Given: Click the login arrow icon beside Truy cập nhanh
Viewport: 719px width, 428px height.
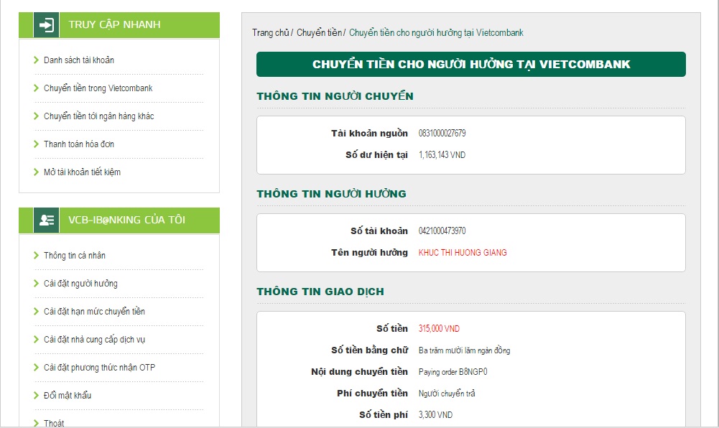Looking at the screenshot, I should [46, 24].
